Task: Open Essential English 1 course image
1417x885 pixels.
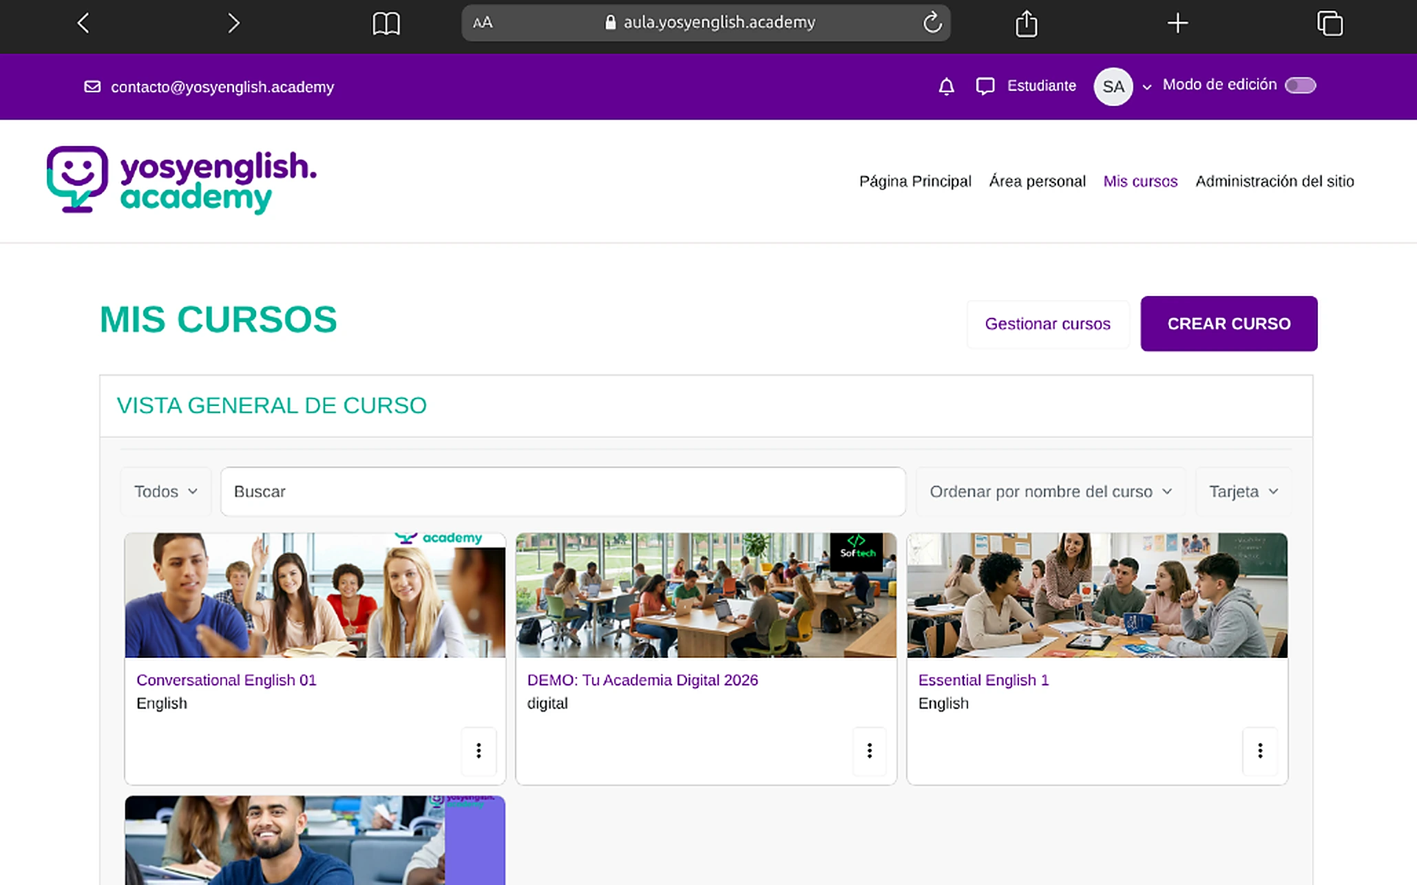Action: pyautogui.click(x=1097, y=595)
